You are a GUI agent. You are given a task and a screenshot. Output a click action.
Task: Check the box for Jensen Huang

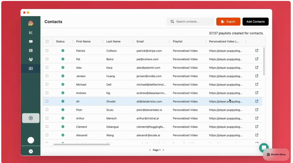point(47,76)
